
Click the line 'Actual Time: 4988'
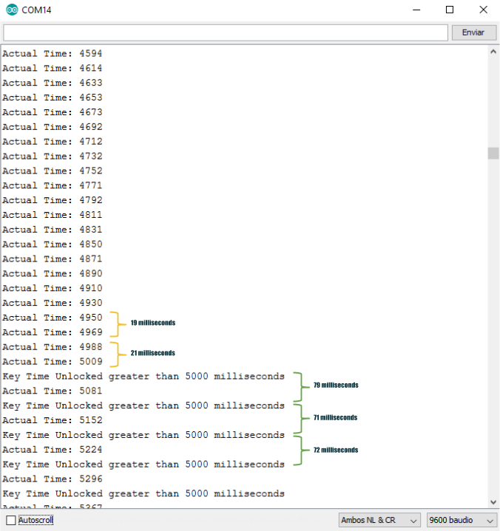[53, 347]
